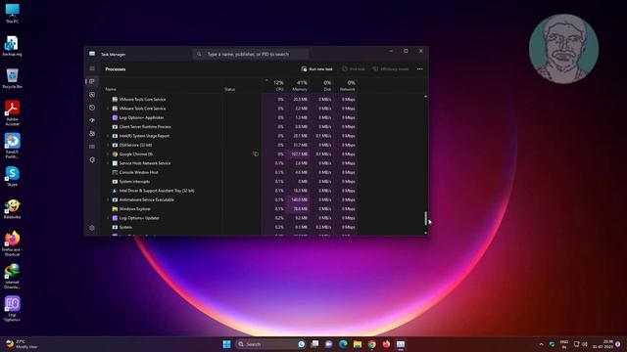The height and width of the screenshot is (352, 627).
Task: Expand the DSAService (32 bit) row
Action: point(107,146)
